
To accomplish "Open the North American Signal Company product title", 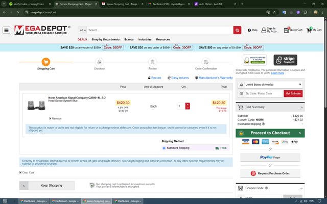I will point(77,99).
